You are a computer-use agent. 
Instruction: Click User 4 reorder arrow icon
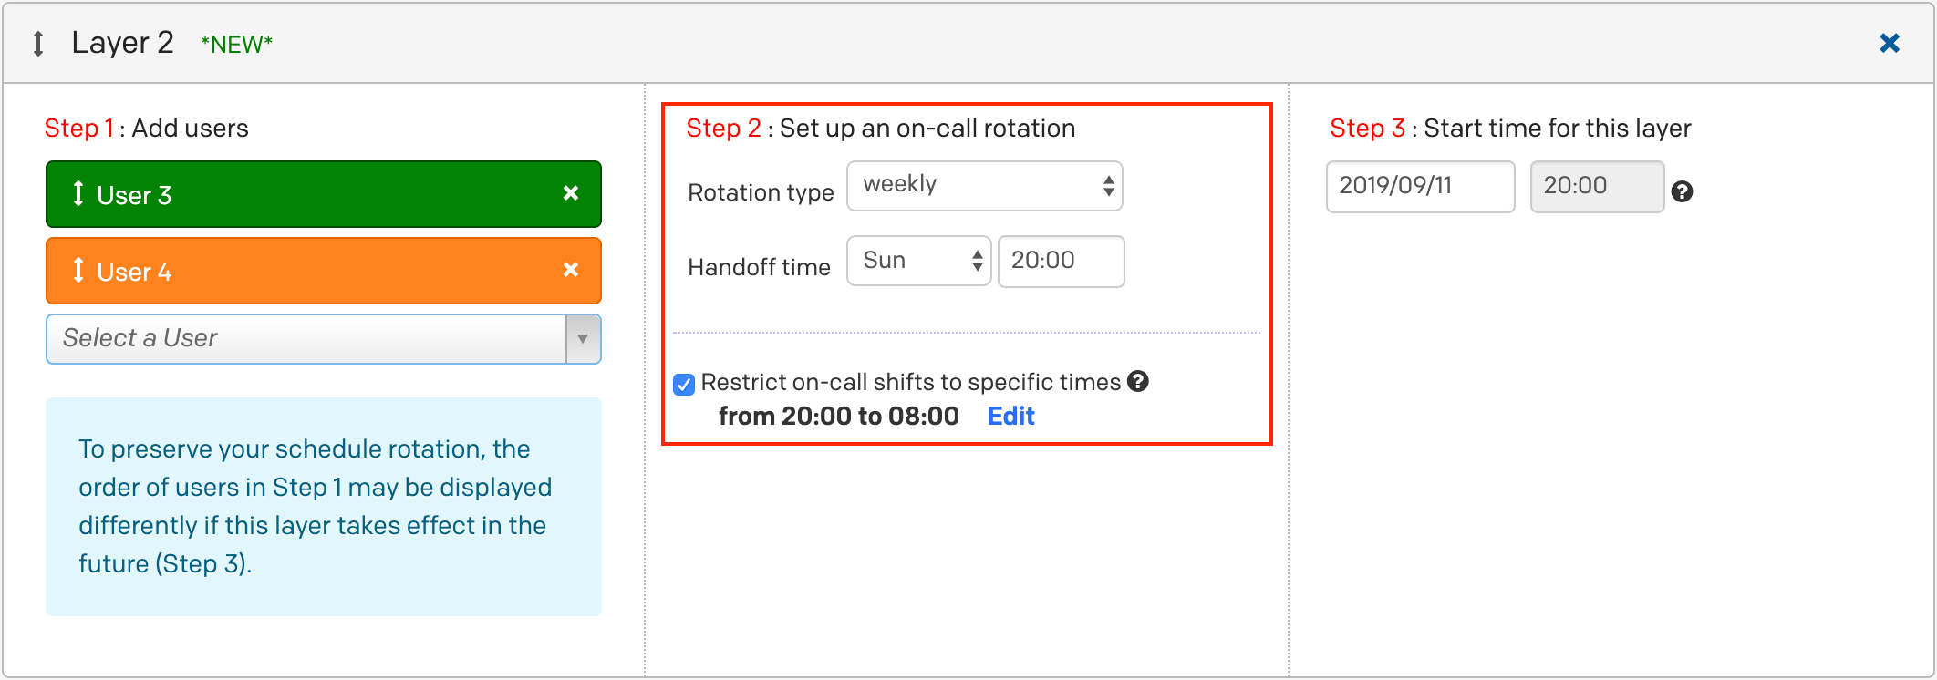(78, 270)
